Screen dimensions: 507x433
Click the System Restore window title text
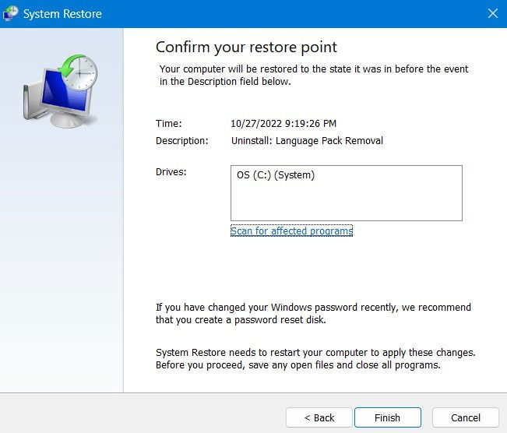click(62, 13)
